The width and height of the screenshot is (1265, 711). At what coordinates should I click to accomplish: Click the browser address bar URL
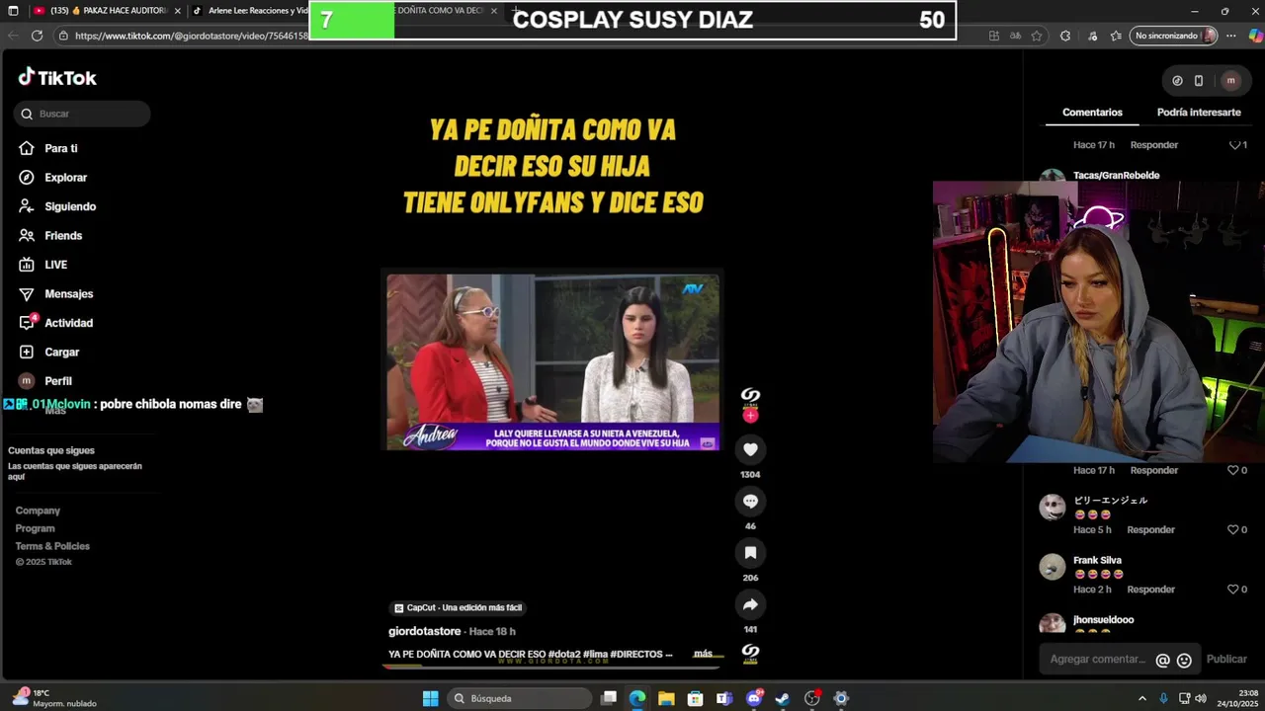(192, 36)
